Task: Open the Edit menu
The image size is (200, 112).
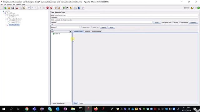Action: 5,5
